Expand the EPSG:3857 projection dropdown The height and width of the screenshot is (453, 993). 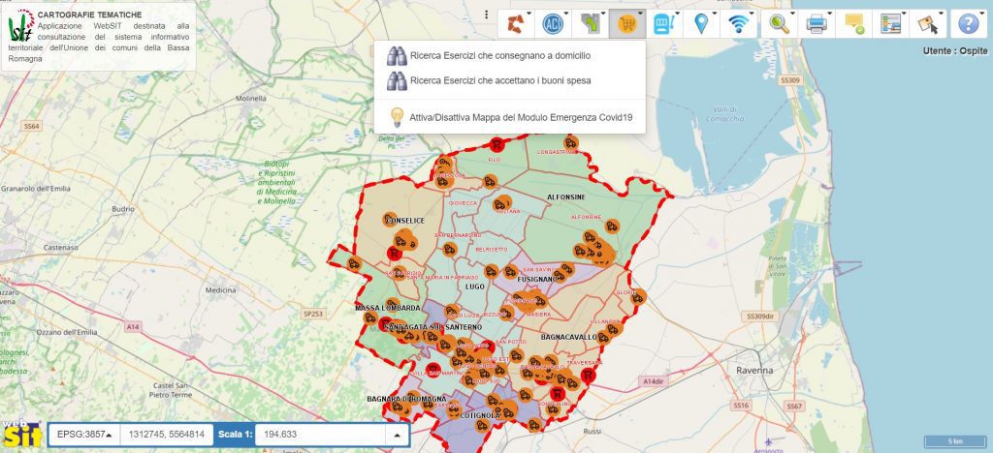tap(83, 435)
